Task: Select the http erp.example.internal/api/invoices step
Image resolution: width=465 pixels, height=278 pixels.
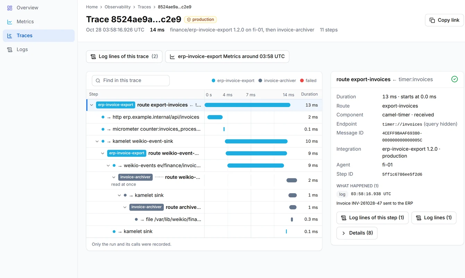Action: [204, 117]
